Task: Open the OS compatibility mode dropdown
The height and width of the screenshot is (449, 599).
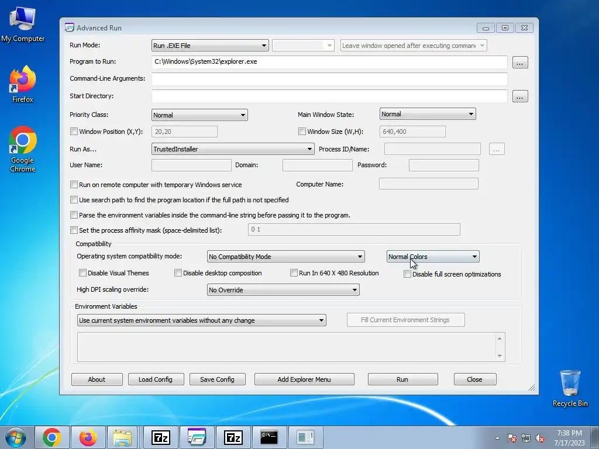Action: tap(285, 257)
